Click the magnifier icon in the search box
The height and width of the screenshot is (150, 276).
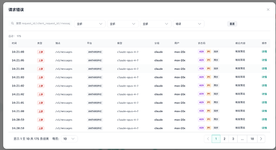click(12, 24)
